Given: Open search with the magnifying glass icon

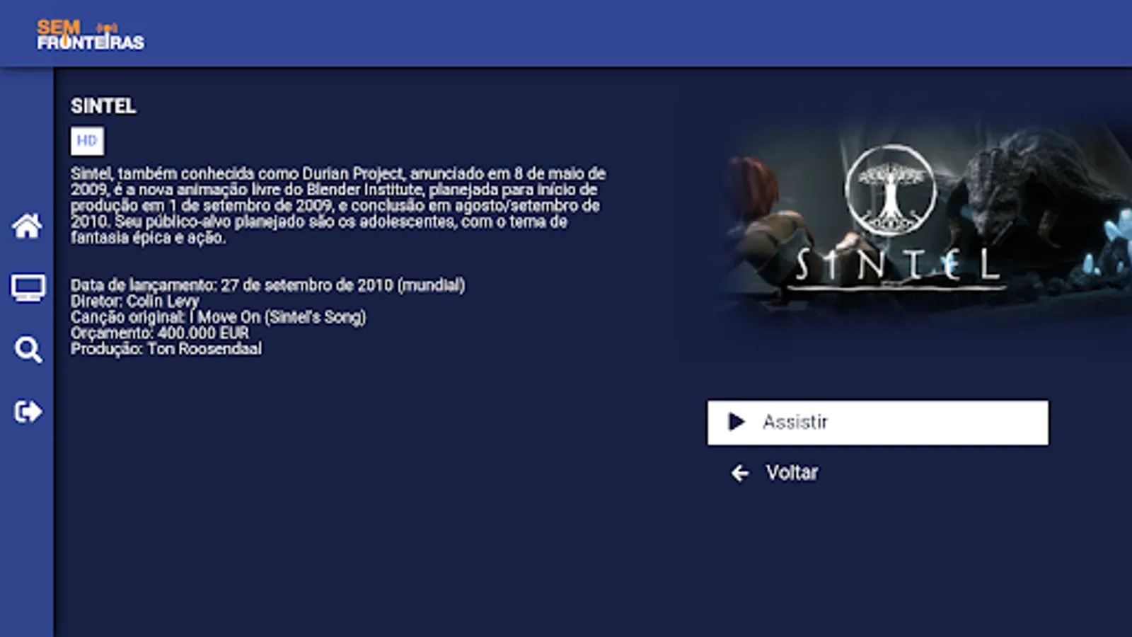Looking at the screenshot, I should [x=28, y=350].
